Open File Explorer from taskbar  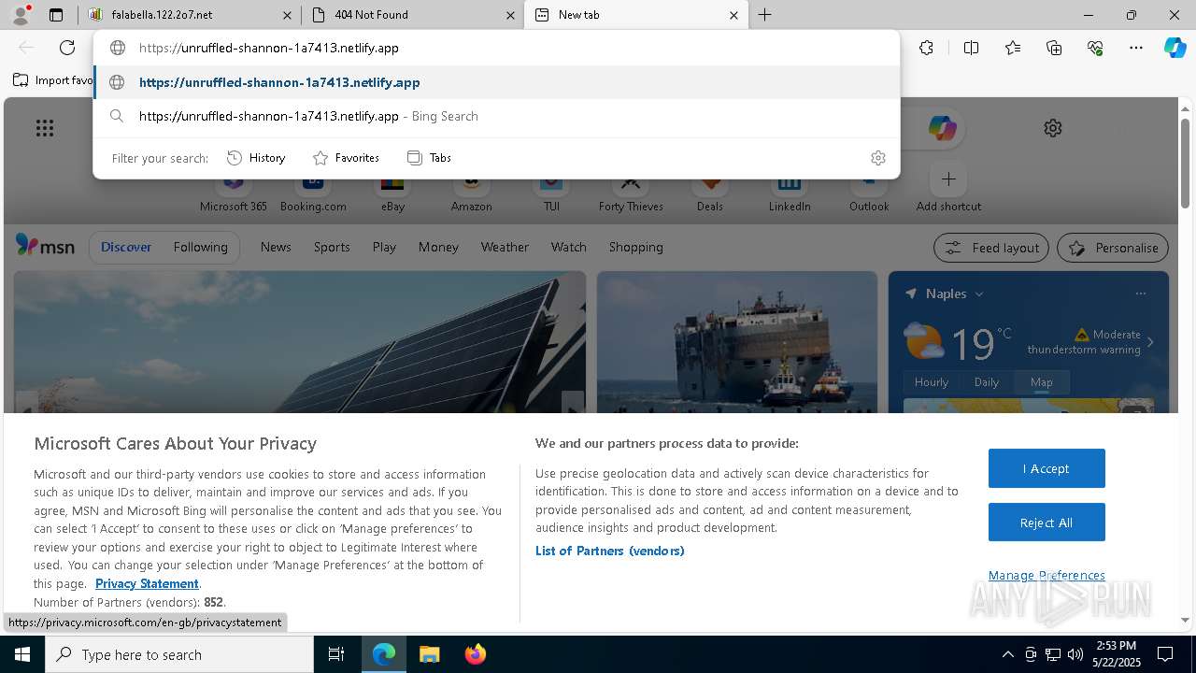coord(429,654)
